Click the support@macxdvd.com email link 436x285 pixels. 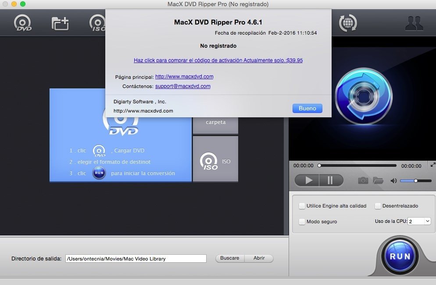pyautogui.click(x=182, y=86)
